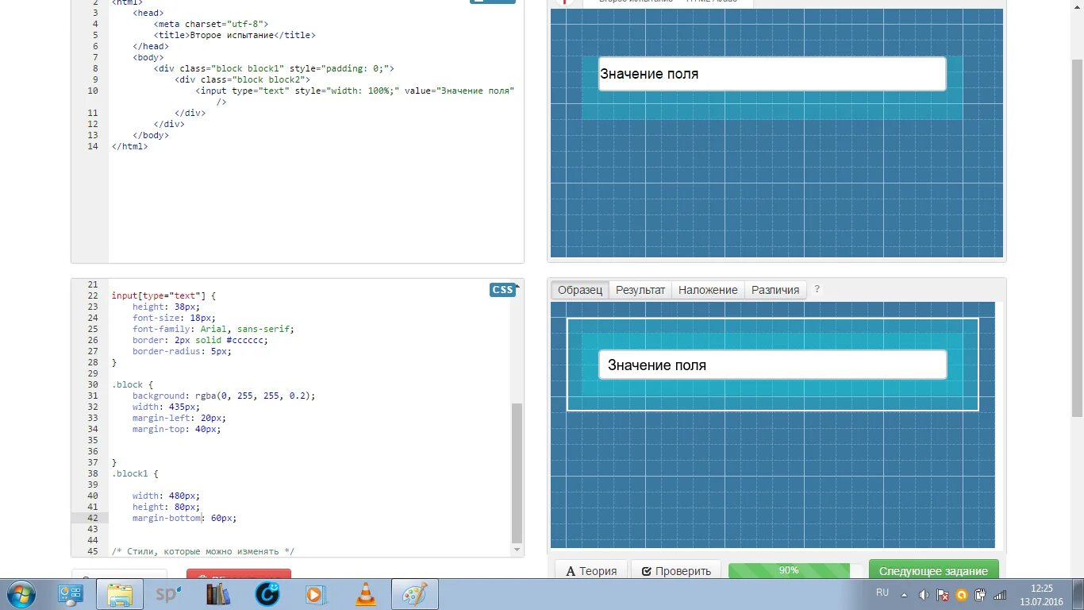Click the CSS editor scroll-down arrow
Image resolution: width=1084 pixels, height=610 pixels.
[x=517, y=550]
